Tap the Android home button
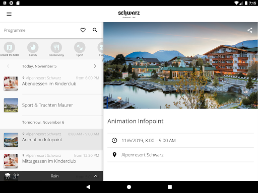The width and height of the screenshot is (258, 193). click(x=129, y=187)
